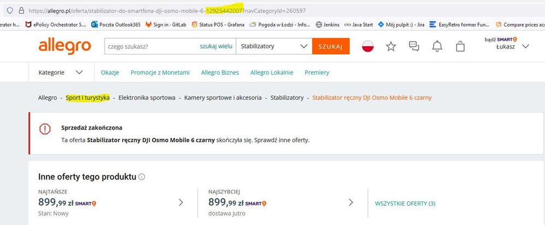Open favorites star icon in header
The image size is (545, 225).
(391, 46)
